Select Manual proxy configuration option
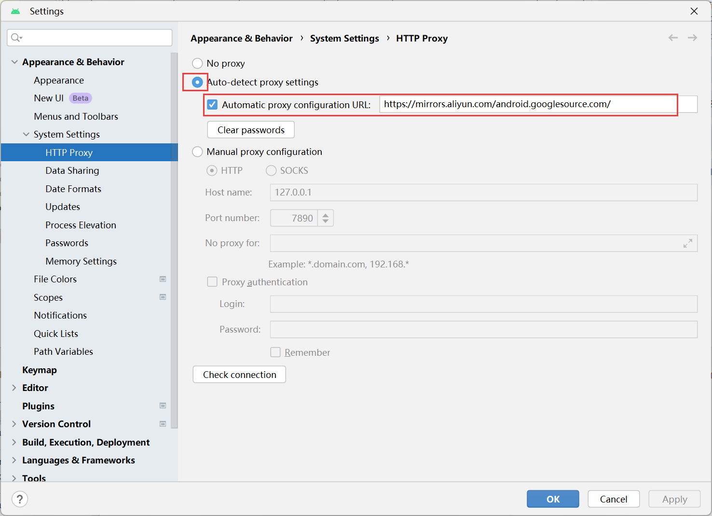This screenshot has height=516, width=712. (x=197, y=152)
